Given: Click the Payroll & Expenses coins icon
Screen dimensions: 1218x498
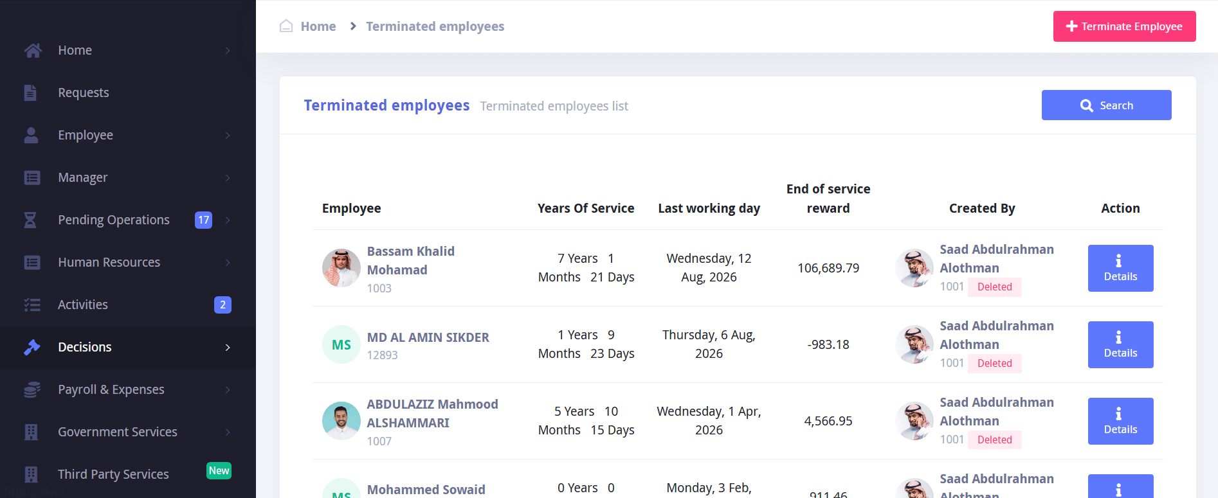Looking at the screenshot, I should point(32,389).
